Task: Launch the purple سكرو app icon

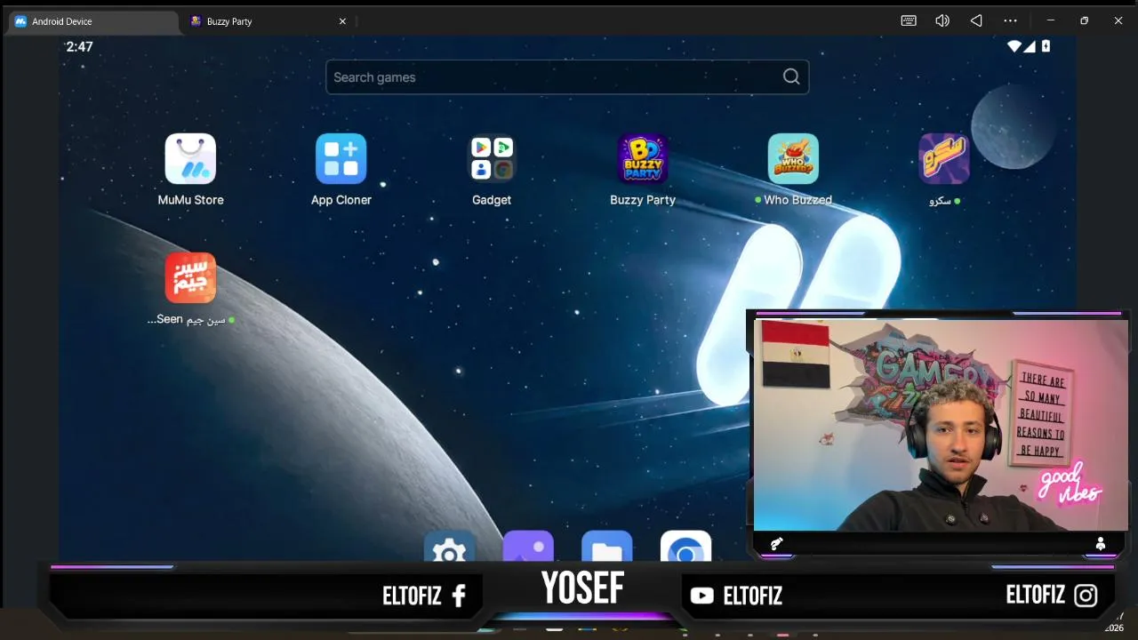Action: [943, 159]
